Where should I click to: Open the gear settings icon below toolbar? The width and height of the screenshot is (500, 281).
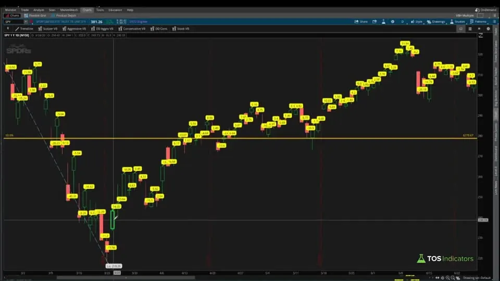(x=488, y=29)
